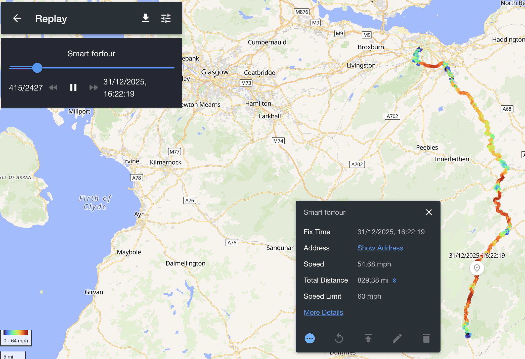Image resolution: width=525 pixels, height=359 pixels.
Task: Open the blue more-options dots button
Action: [310, 338]
